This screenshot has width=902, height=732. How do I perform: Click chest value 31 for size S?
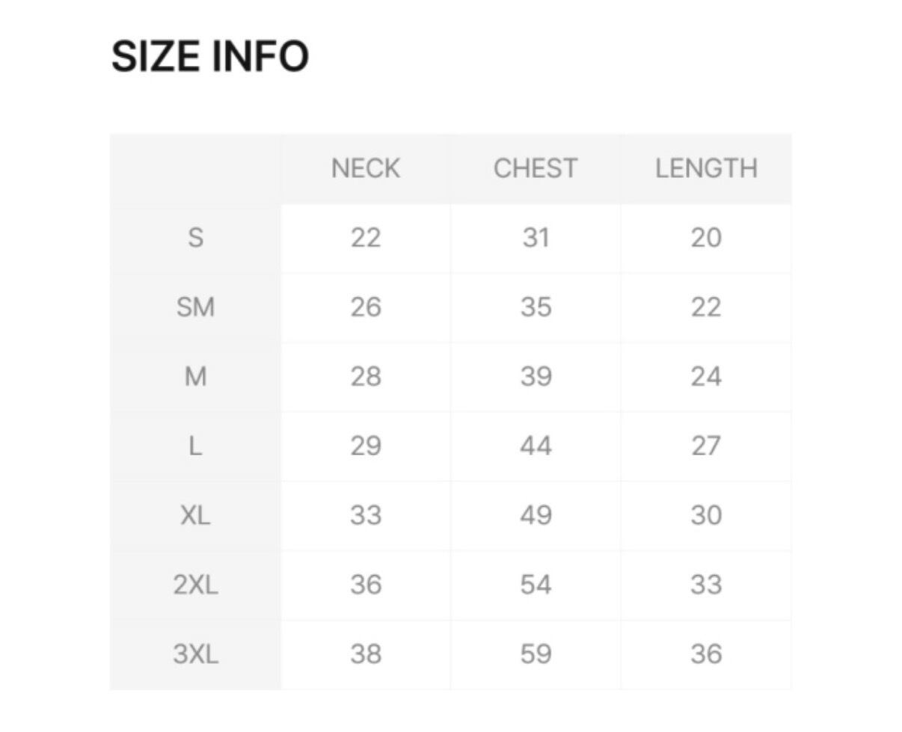(536, 238)
